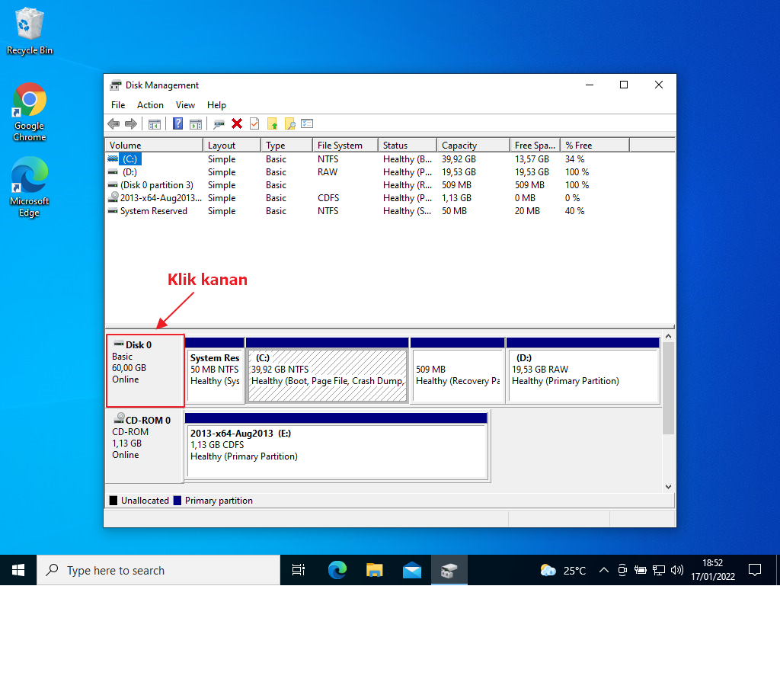This screenshot has width=780, height=682.
Task: Click the taskbar search box
Action: tap(158, 570)
